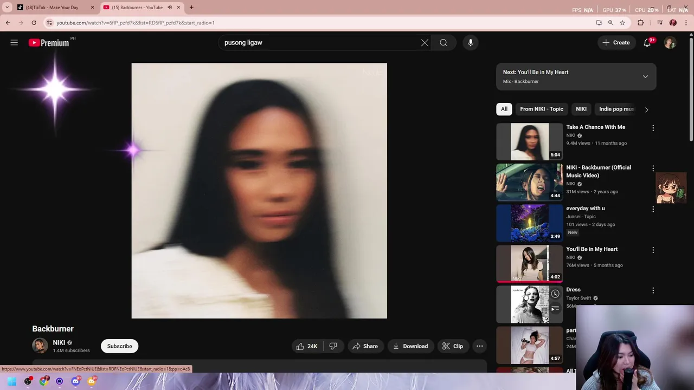Open the Chrome three-dot menu
694x390 pixels.
pyautogui.click(x=686, y=23)
